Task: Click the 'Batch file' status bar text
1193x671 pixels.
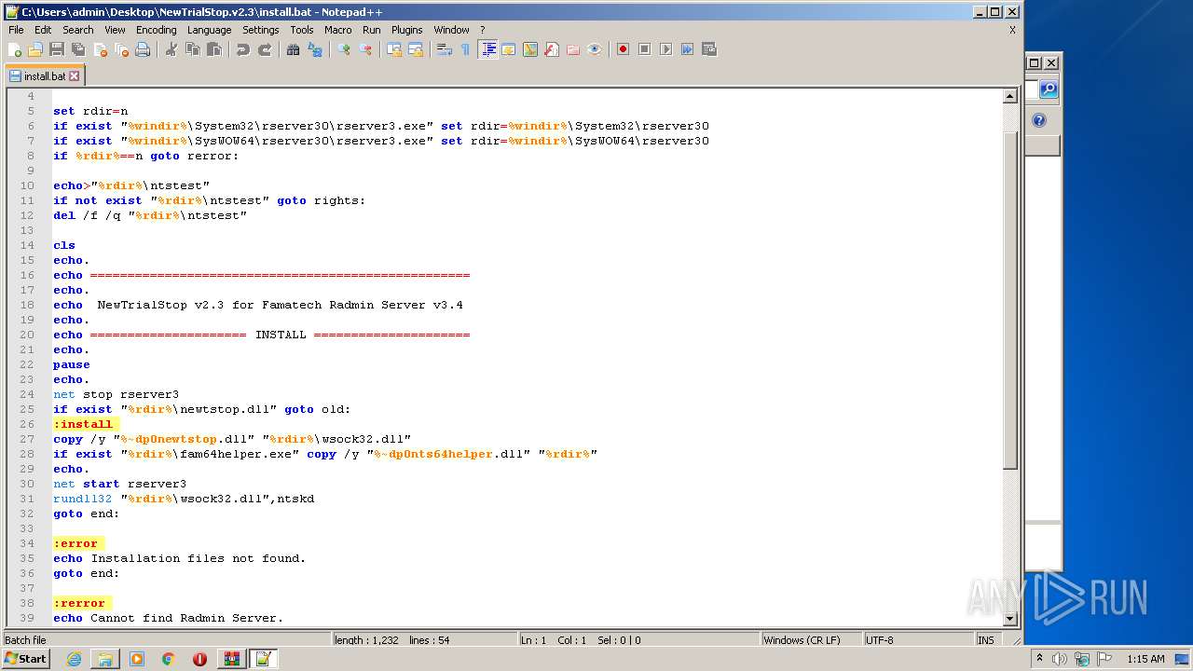Action: 26,640
